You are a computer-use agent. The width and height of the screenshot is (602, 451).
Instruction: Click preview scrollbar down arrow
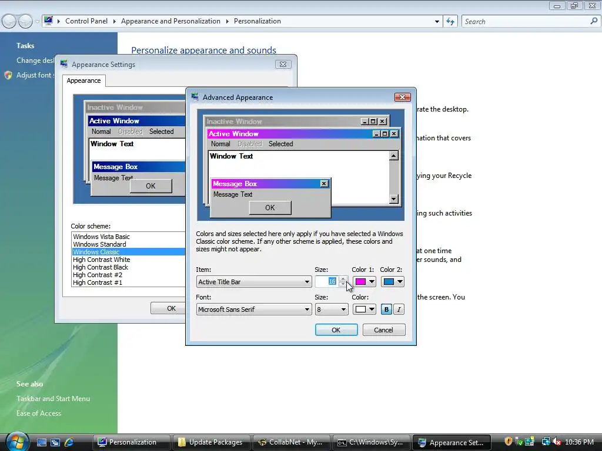pos(393,198)
